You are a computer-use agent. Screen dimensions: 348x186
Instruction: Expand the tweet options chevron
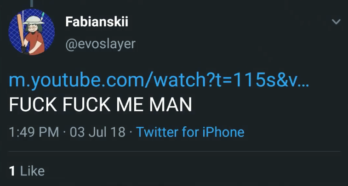[x=336, y=22]
